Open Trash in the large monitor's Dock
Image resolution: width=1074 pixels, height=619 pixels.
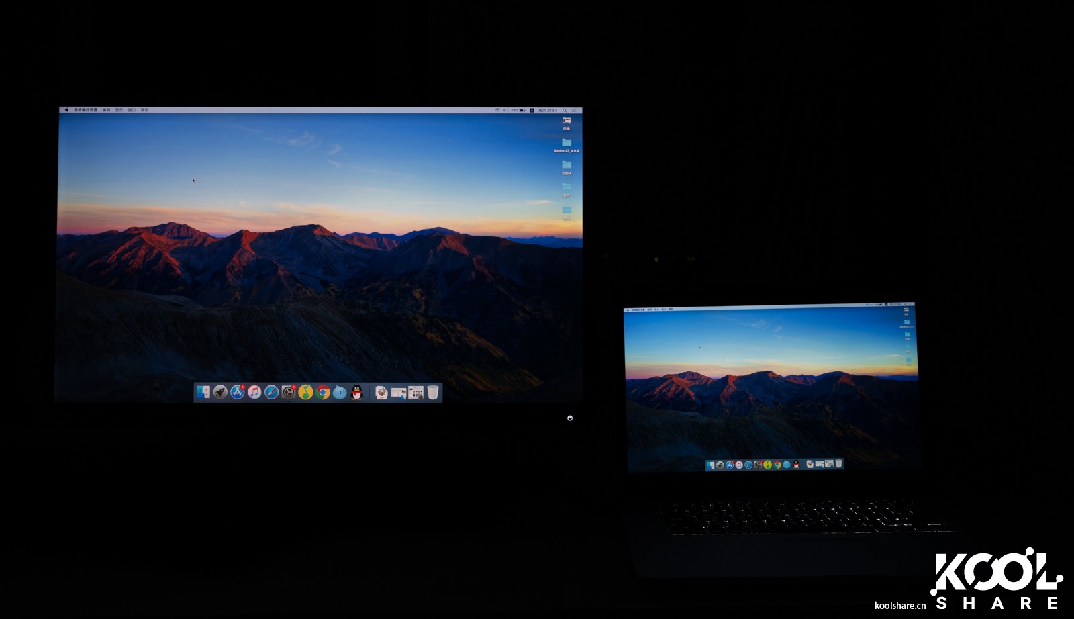(x=433, y=392)
